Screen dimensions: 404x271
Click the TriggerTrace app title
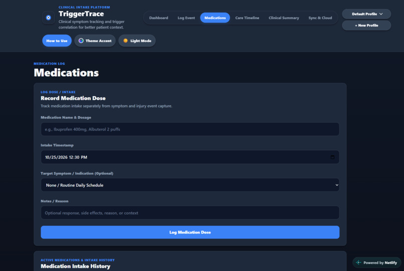coord(81,14)
